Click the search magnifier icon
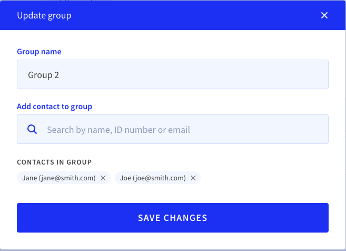Screen dimensions: 346x251 coord(32,129)
